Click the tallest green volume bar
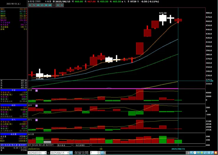218x155 pixels. [x=163, y=140]
